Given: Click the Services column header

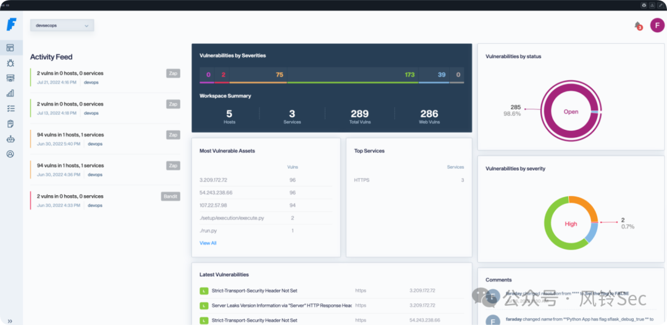Looking at the screenshot, I should click(x=455, y=167).
